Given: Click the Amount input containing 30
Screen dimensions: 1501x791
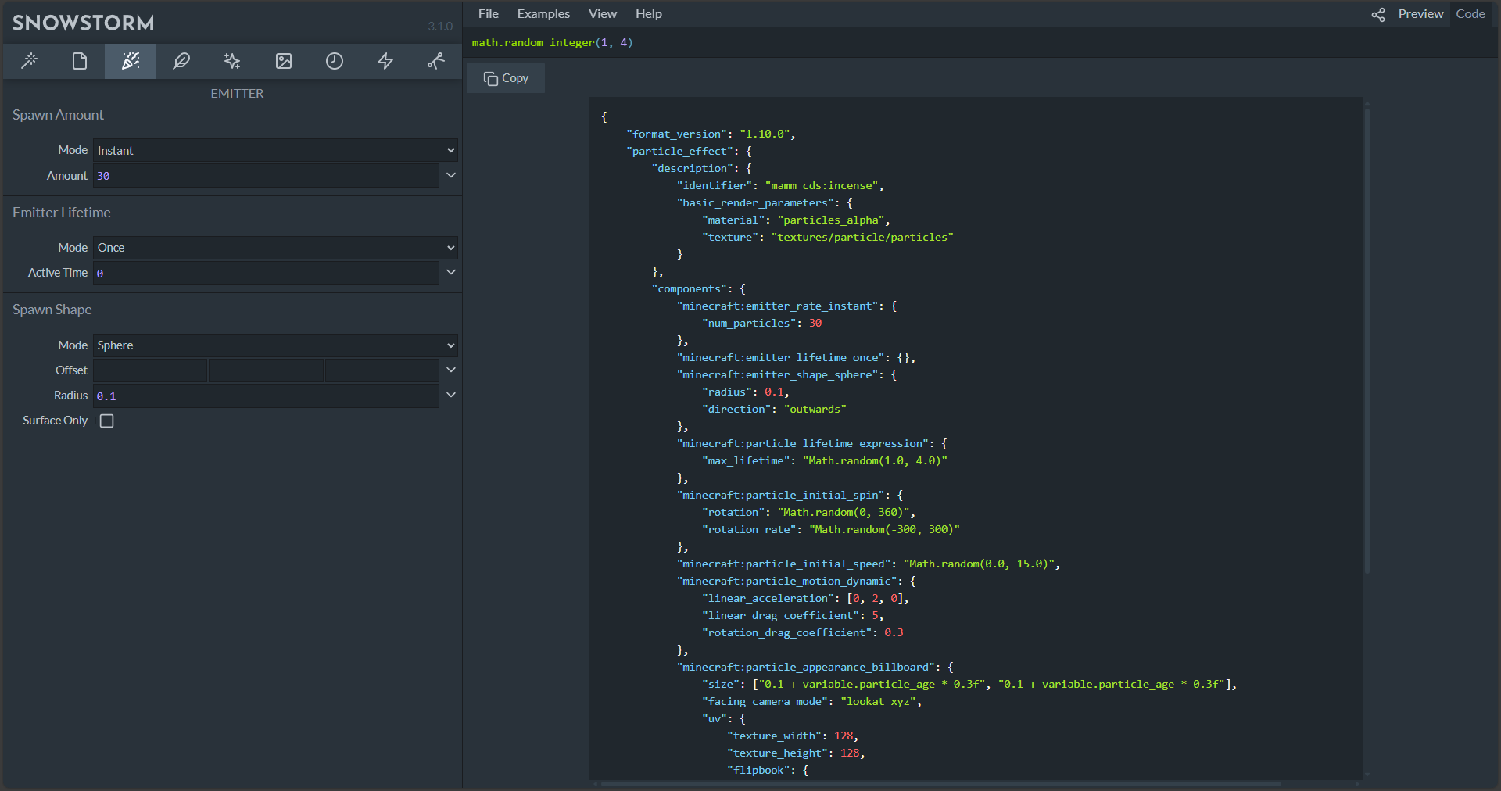Looking at the screenshot, I should click(x=266, y=176).
